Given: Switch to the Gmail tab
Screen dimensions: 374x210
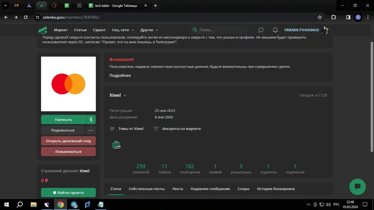Looking at the screenshot, I should (x=16, y=5).
